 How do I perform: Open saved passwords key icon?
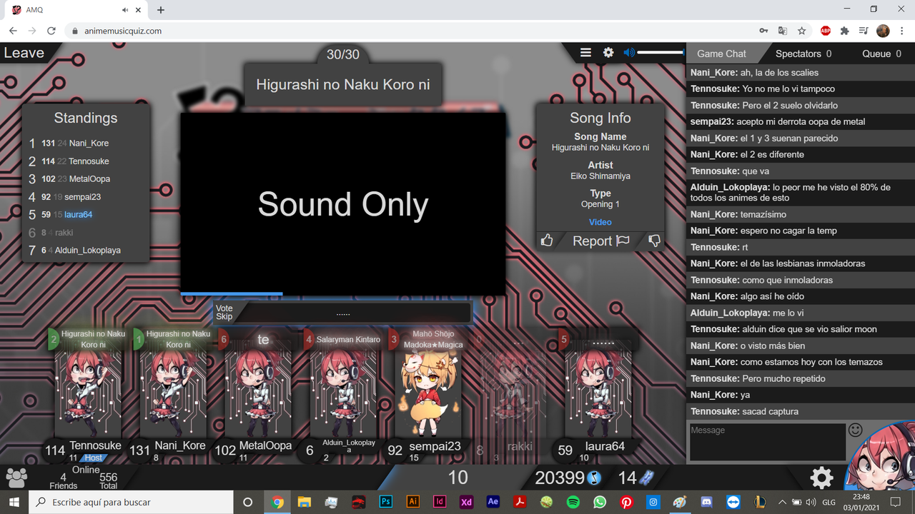pyautogui.click(x=764, y=31)
